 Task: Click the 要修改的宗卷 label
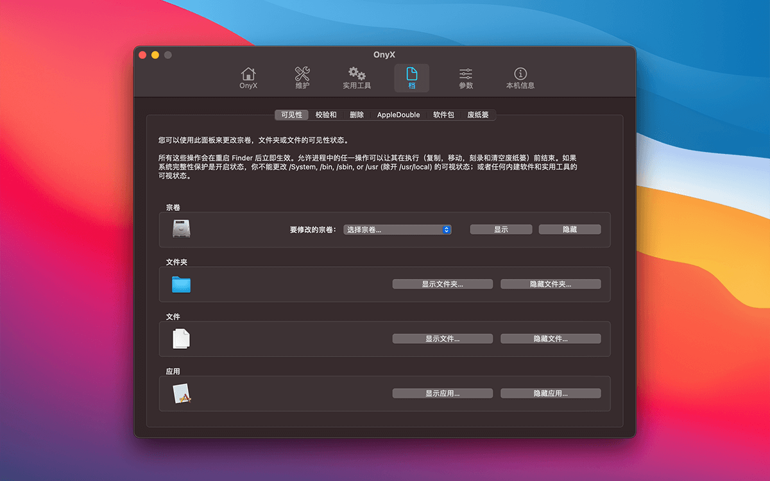click(313, 230)
